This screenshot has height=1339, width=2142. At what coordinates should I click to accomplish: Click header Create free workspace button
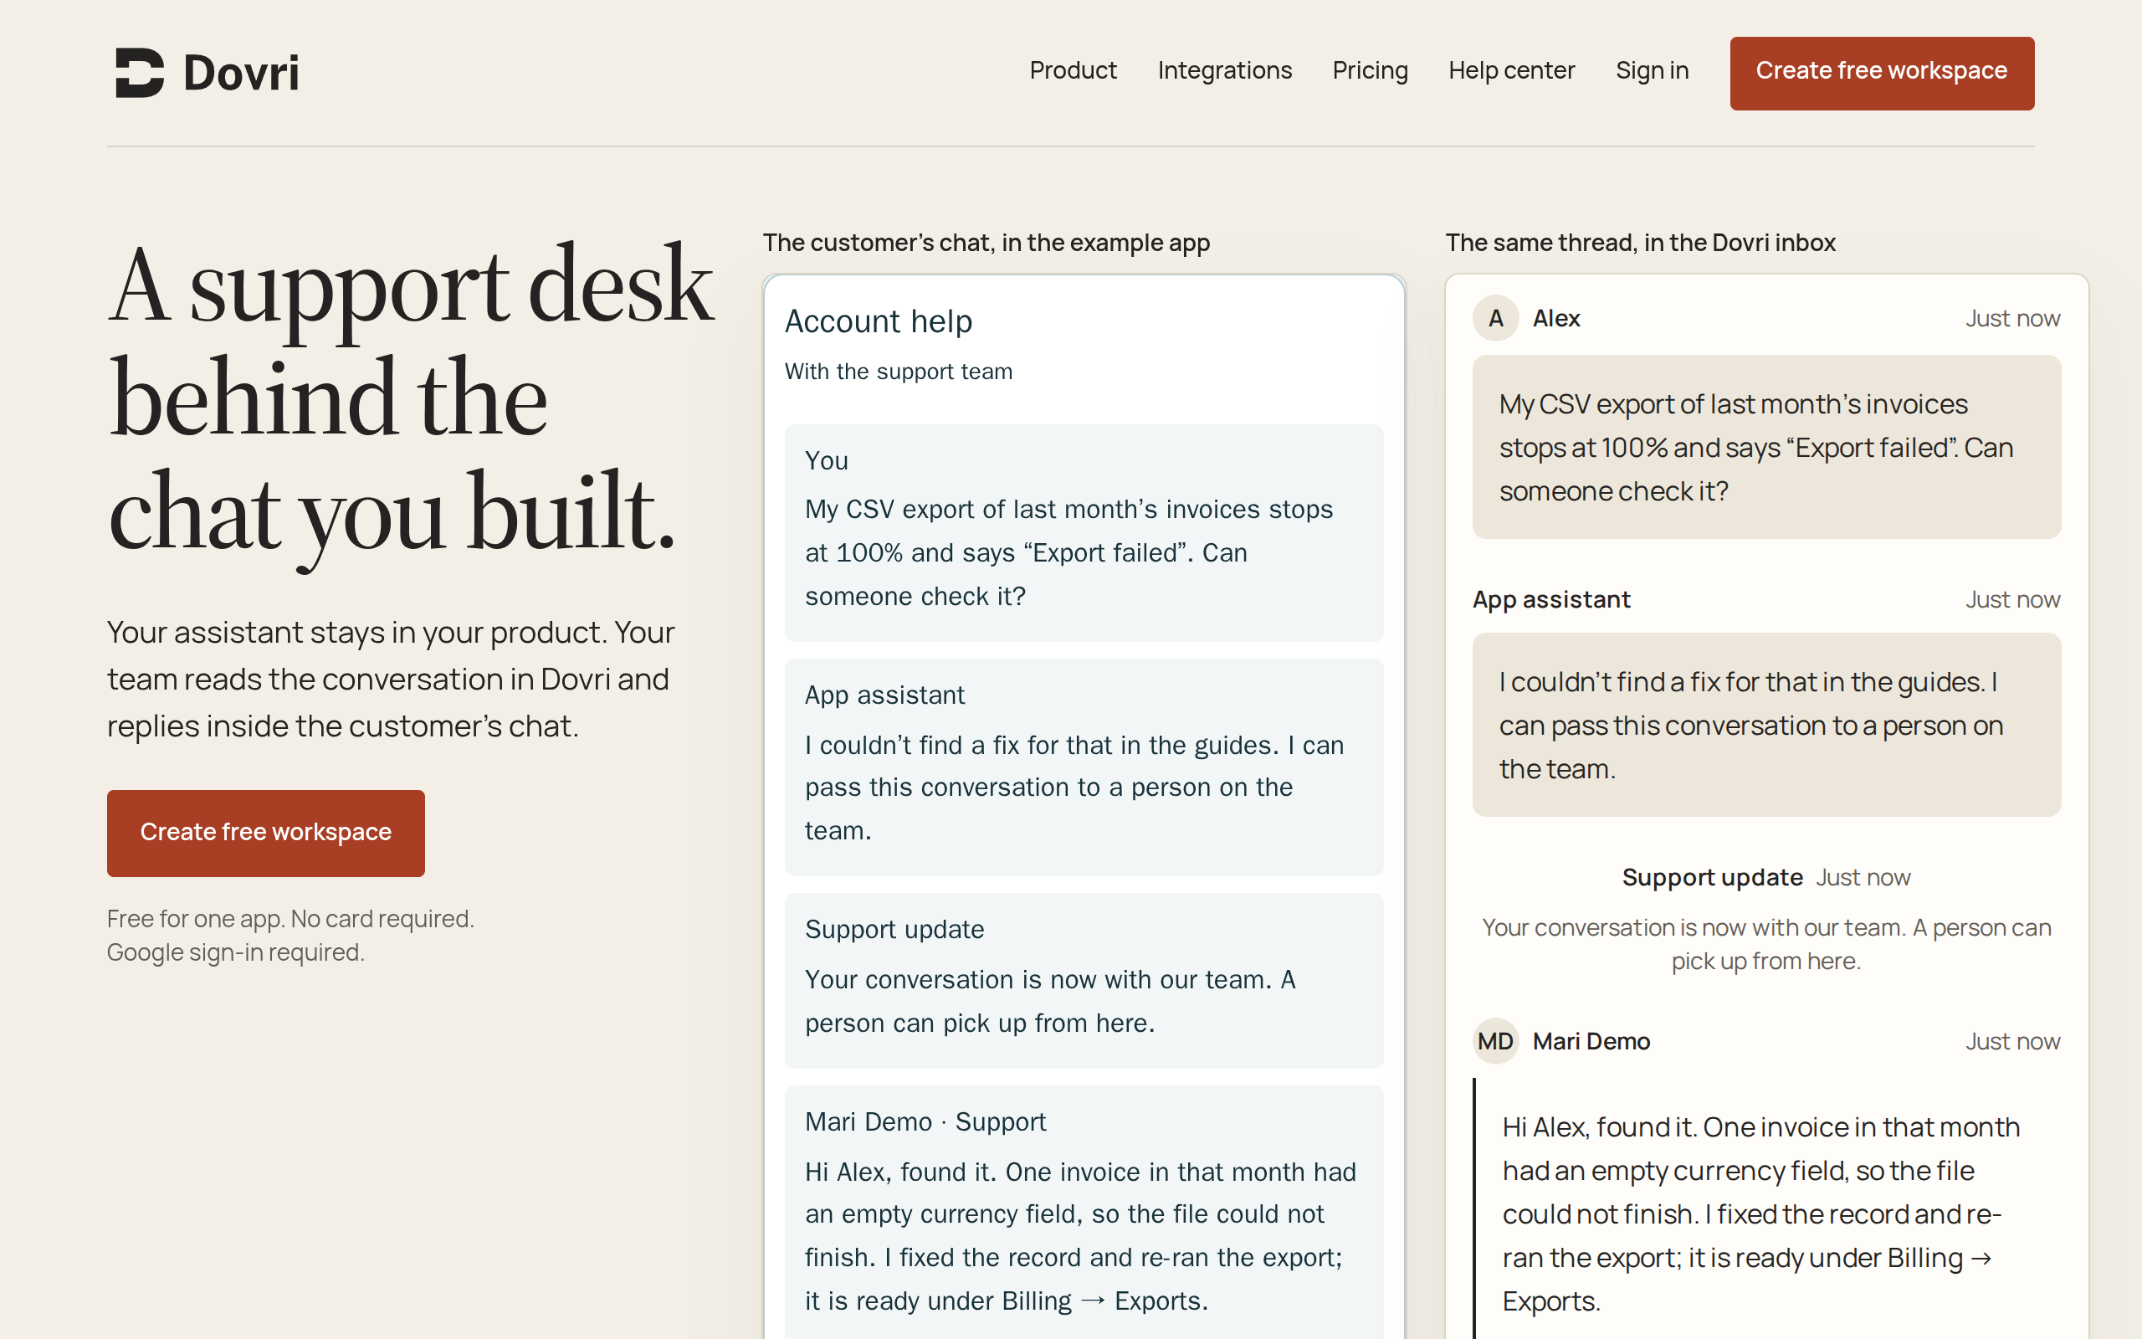point(1882,74)
